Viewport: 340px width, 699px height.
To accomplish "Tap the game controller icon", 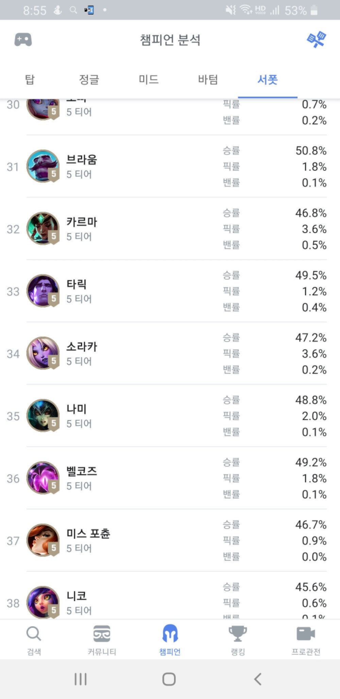I will 23,40.
